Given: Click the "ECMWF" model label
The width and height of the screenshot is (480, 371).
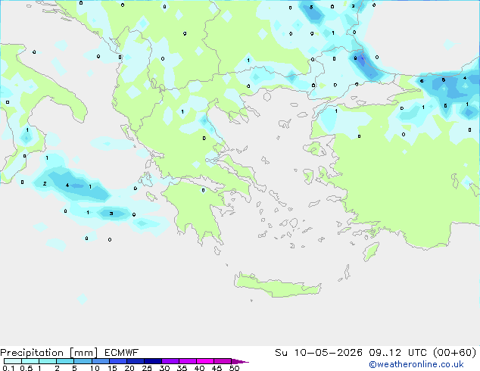Looking at the screenshot, I should (121, 353).
